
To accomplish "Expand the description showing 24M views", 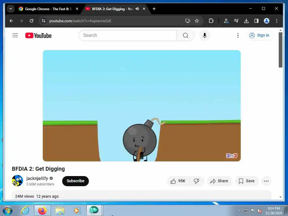I will click(141, 195).
